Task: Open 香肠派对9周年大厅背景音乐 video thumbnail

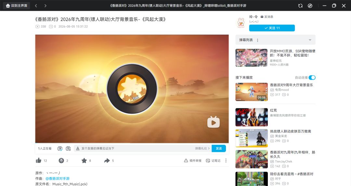Action: [251, 92]
